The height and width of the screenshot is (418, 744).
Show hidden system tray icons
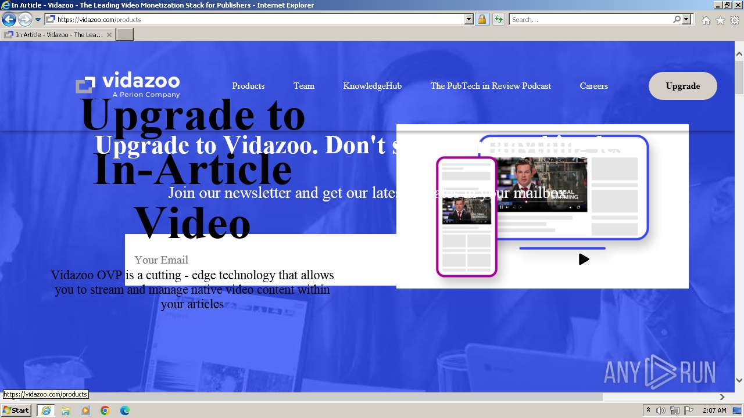point(648,410)
